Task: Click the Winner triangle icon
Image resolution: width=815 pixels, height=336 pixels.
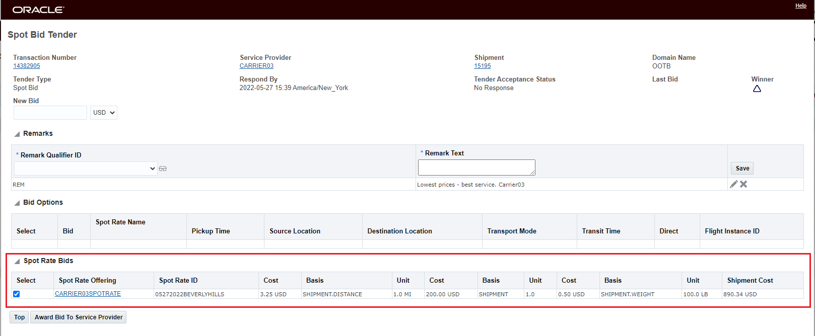Action: point(757,89)
